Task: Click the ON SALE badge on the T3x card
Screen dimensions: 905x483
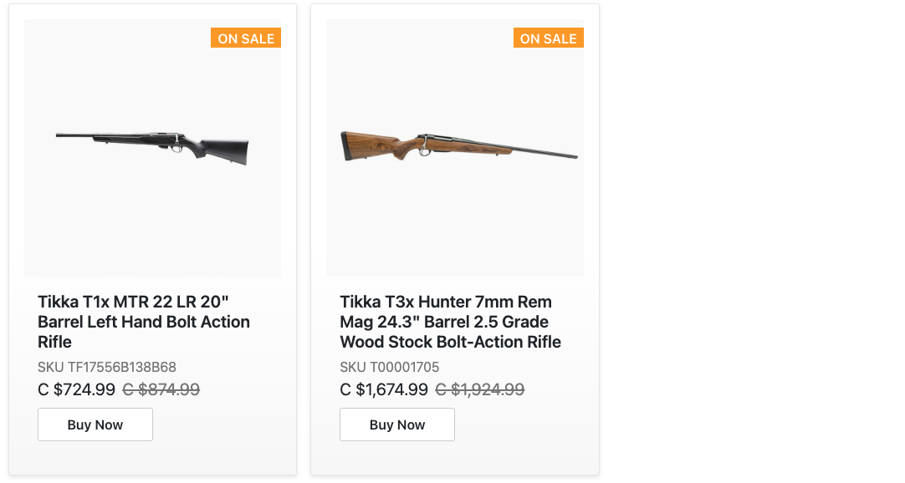Action: (548, 38)
